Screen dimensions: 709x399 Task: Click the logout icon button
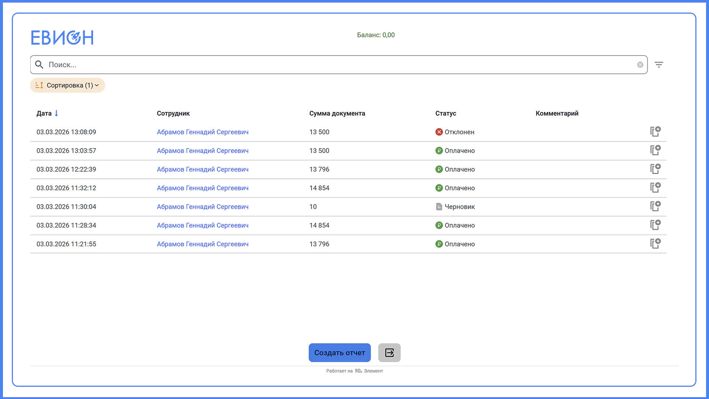point(389,352)
